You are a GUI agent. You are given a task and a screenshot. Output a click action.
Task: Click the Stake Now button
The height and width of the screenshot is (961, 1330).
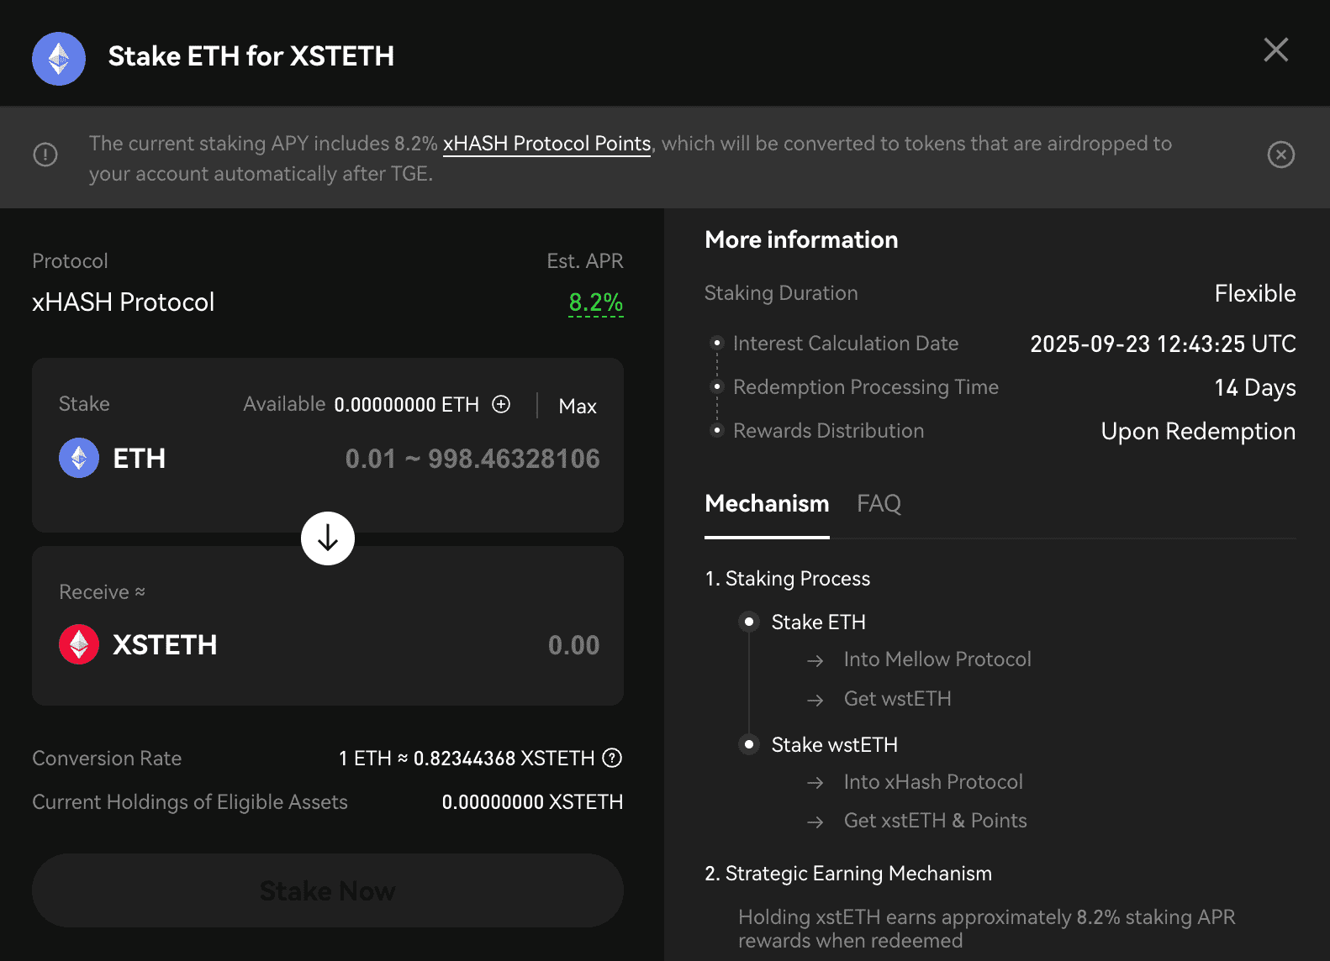point(328,890)
